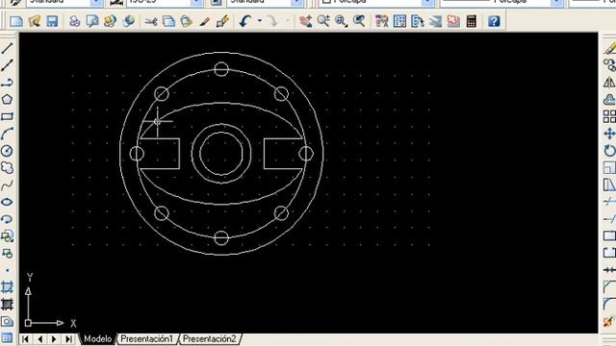
Task: Switch to the Presentación1 tab
Action: click(x=146, y=338)
